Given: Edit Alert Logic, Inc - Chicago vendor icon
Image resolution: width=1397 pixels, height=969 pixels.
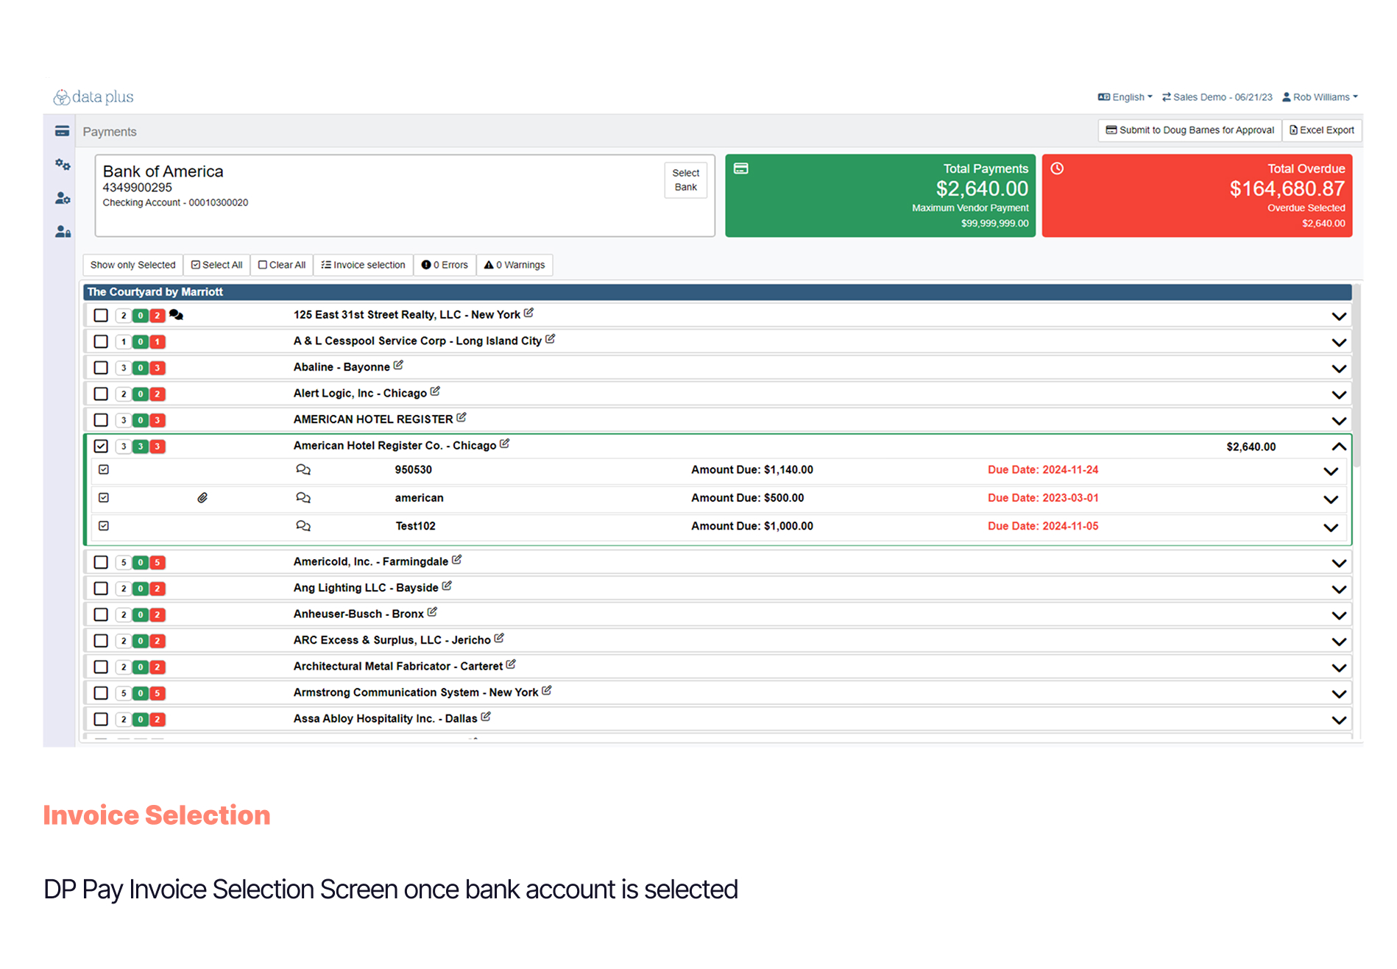Looking at the screenshot, I should click(435, 391).
